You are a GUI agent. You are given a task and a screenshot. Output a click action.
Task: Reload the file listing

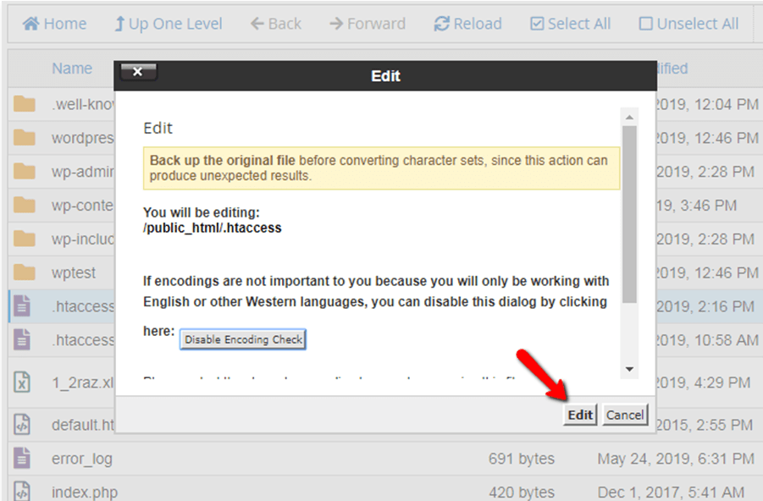pos(467,24)
